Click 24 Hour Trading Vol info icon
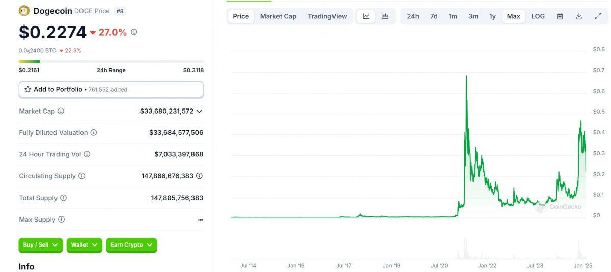611x272 pixels. [x=87, y=154]
